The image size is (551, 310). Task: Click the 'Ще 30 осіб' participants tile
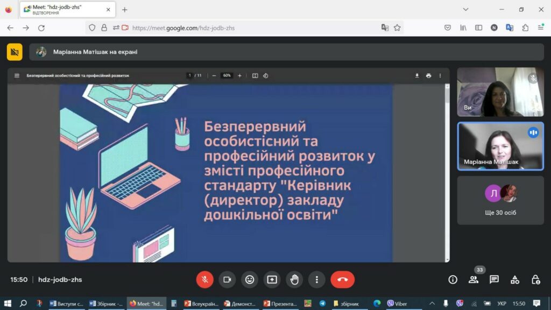point(500,200)
